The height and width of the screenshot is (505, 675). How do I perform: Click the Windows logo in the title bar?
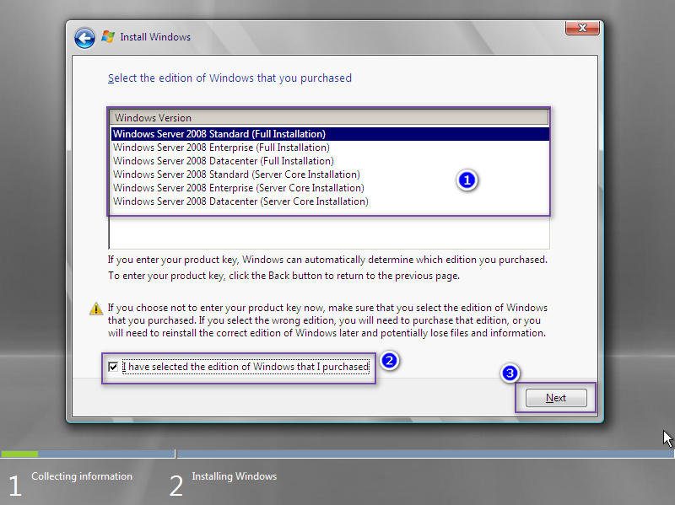click(x=107, y=36)
